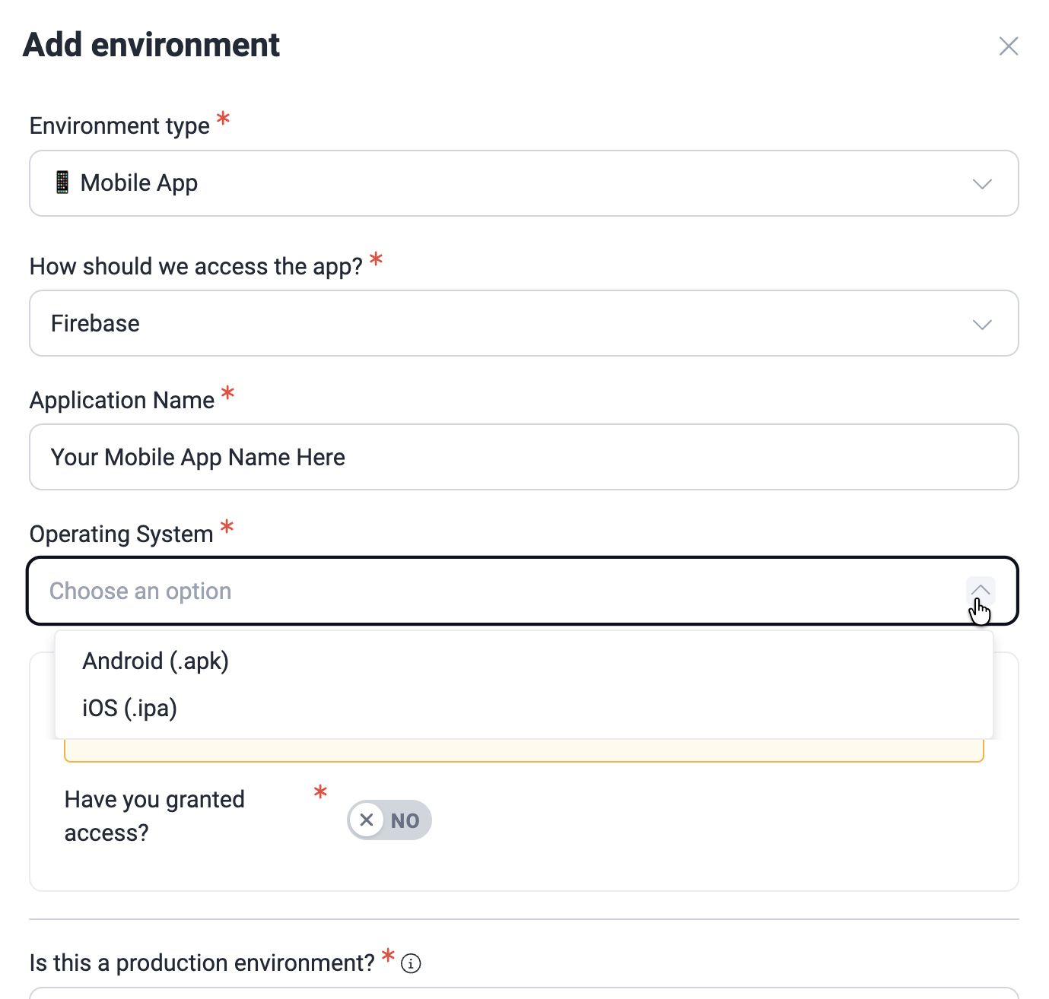The height and width of the screenshot is (999, 1049).
Task: Open the How should we access the app dropdown
Action: 523,323
